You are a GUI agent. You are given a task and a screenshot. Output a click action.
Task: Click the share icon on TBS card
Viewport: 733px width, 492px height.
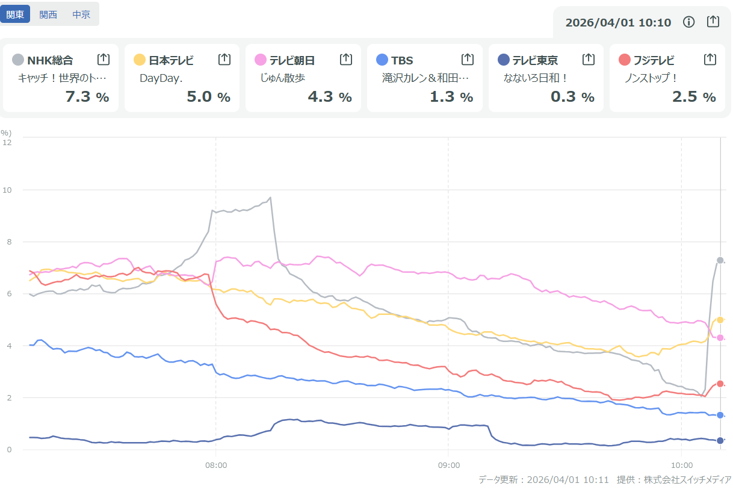click(468, 59)
